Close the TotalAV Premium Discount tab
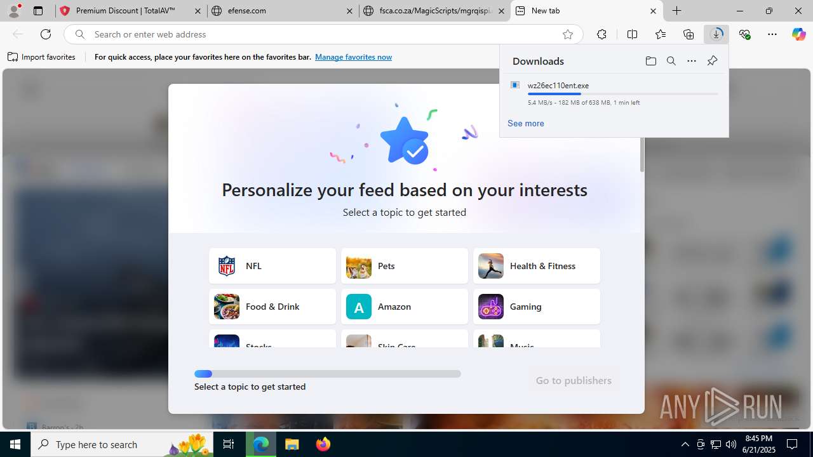This screenshot has height=457, width=813. (198, 11)
